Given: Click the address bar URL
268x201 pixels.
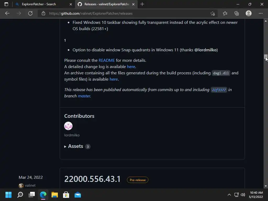Looking at the screenshot, I should coord(91,13).
